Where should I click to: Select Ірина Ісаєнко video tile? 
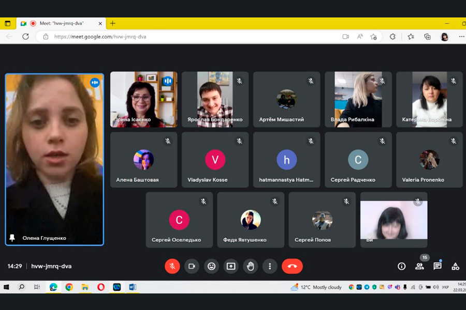coord(144,99)
